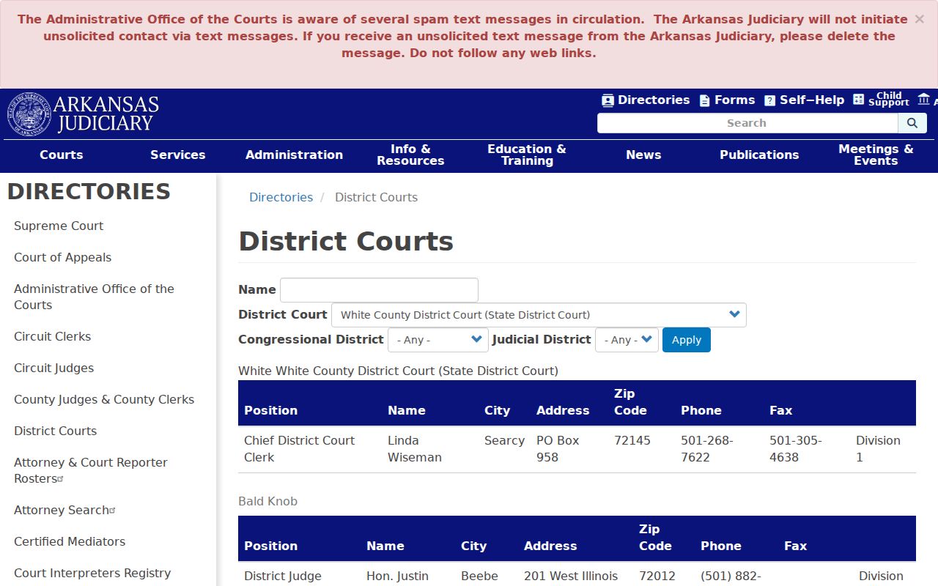Image resolution: width=938 pixels, height=586 pixels.
Task: Click the 'Bald Knob' section caption
Action: coord(267,501)
